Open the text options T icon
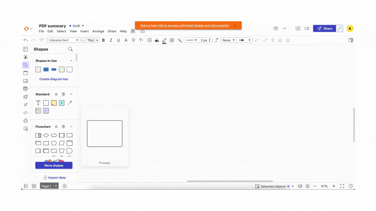Viewport: 376px width, 211px height. [141, 40]
